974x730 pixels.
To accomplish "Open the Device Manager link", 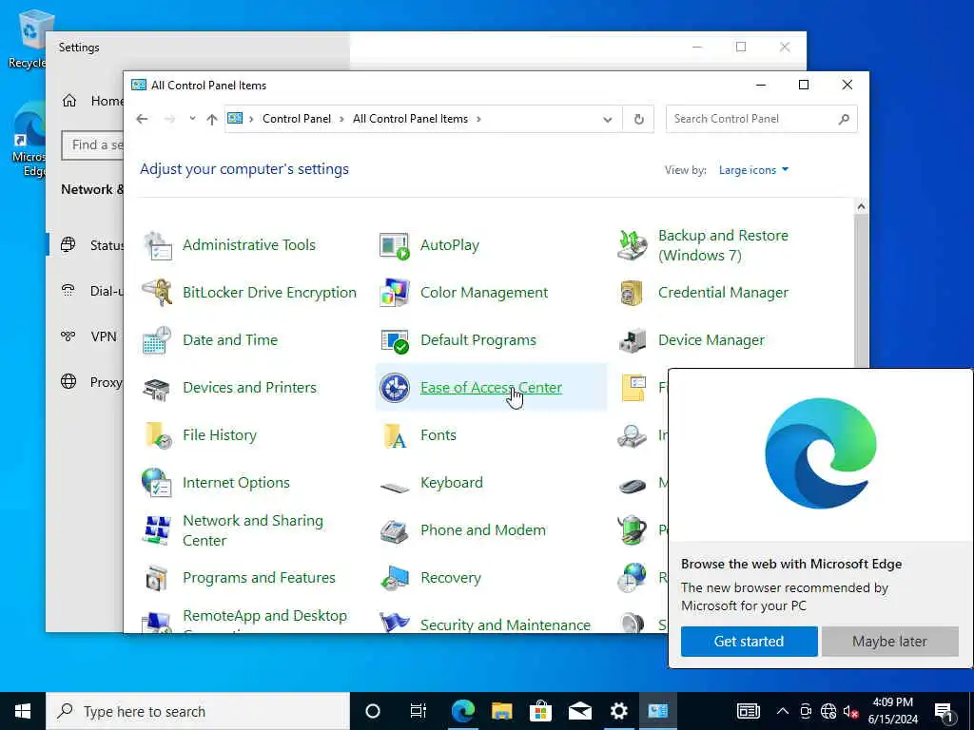I will coord(711,340).
